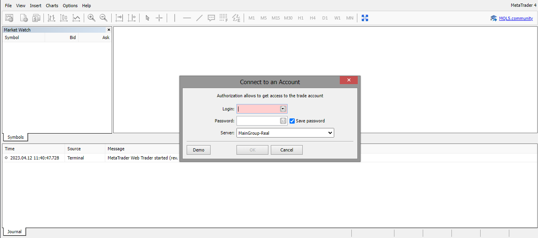Select the equidistant channel tool
Viewport: 538px width, 238px height.
tap(236, 18)
